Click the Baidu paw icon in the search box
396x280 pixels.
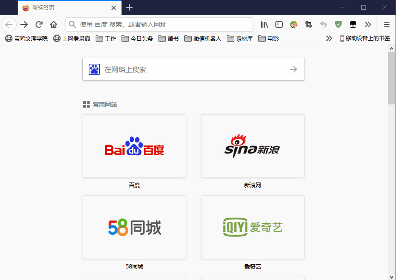[x=94, y=69]
